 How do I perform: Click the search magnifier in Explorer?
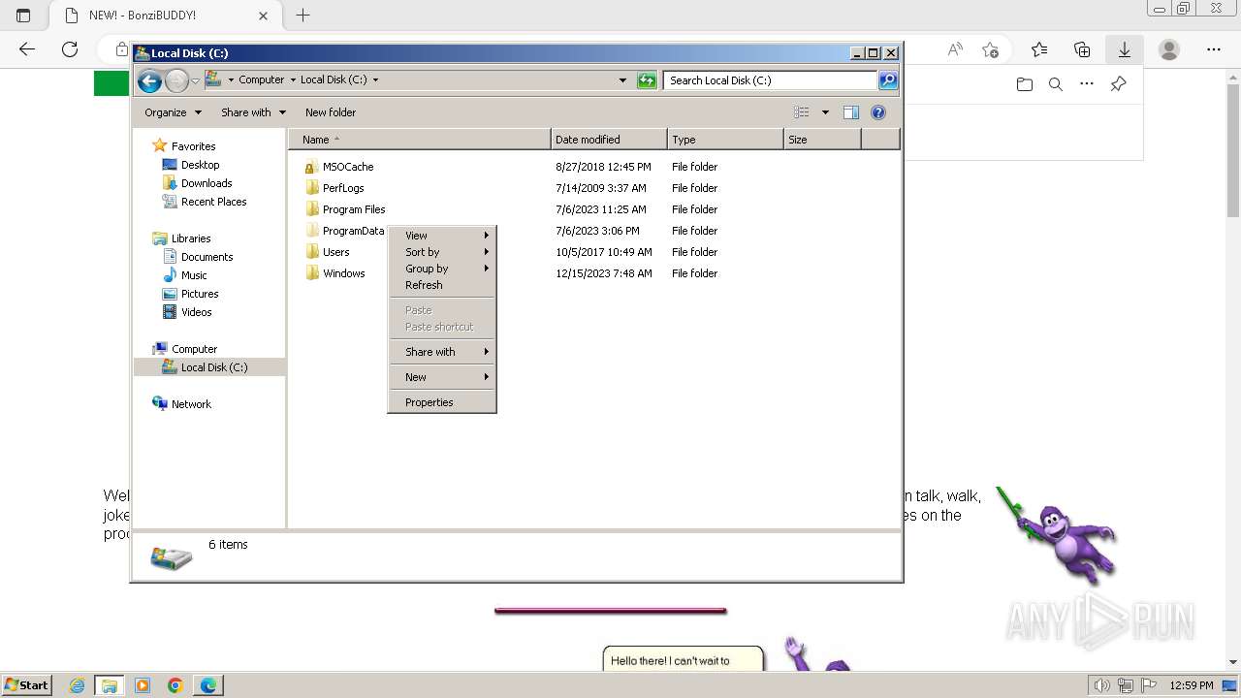(888, 80)
